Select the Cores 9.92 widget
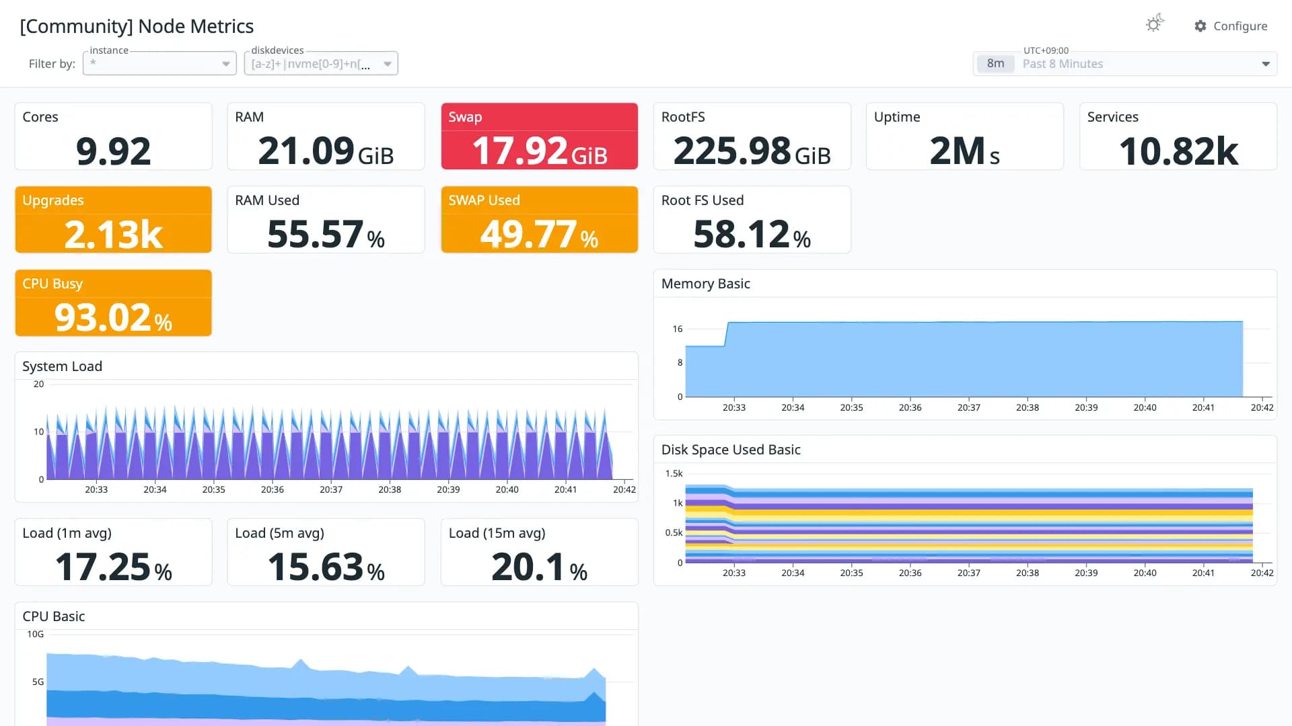 point(113,136)
